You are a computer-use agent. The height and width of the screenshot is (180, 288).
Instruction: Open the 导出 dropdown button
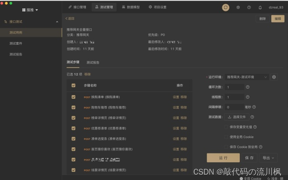[268, 158]
